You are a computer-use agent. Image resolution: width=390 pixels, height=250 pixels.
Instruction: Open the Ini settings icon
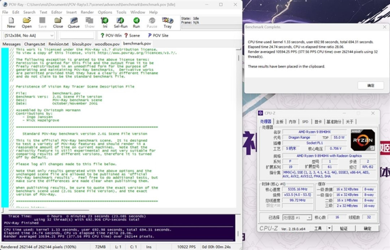pos(105,23)
